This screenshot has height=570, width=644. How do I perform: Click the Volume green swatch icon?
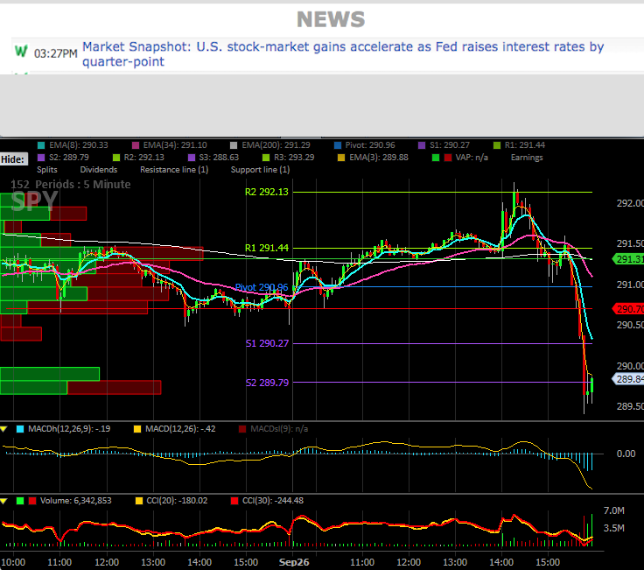pyautogui.click(x=20, y=501)
